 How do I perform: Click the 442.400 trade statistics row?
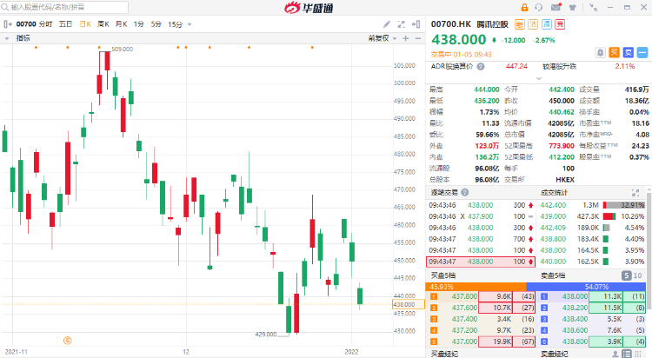point(593,205)
